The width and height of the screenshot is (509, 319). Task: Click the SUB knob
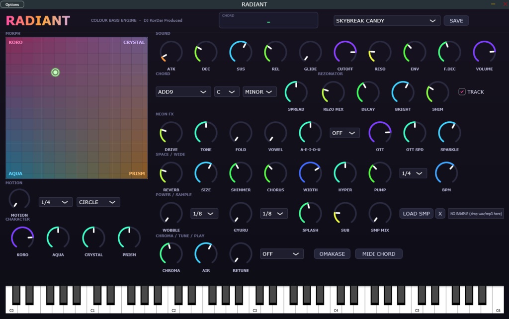(x=345, y=213)
